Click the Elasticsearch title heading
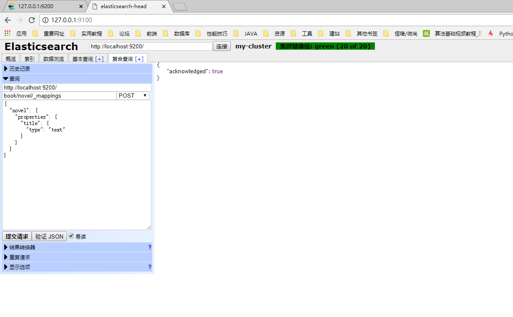The image size is (513, 317). (41, 46)
